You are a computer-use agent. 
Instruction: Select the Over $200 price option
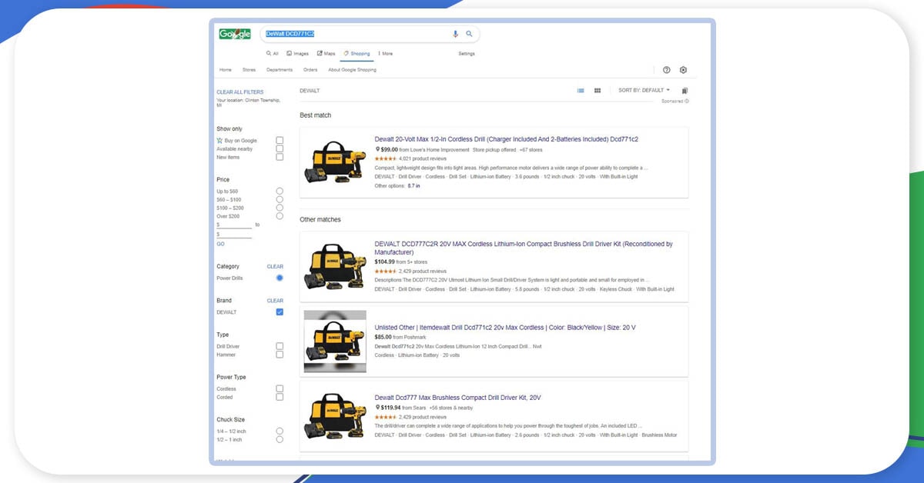[280, 216]
